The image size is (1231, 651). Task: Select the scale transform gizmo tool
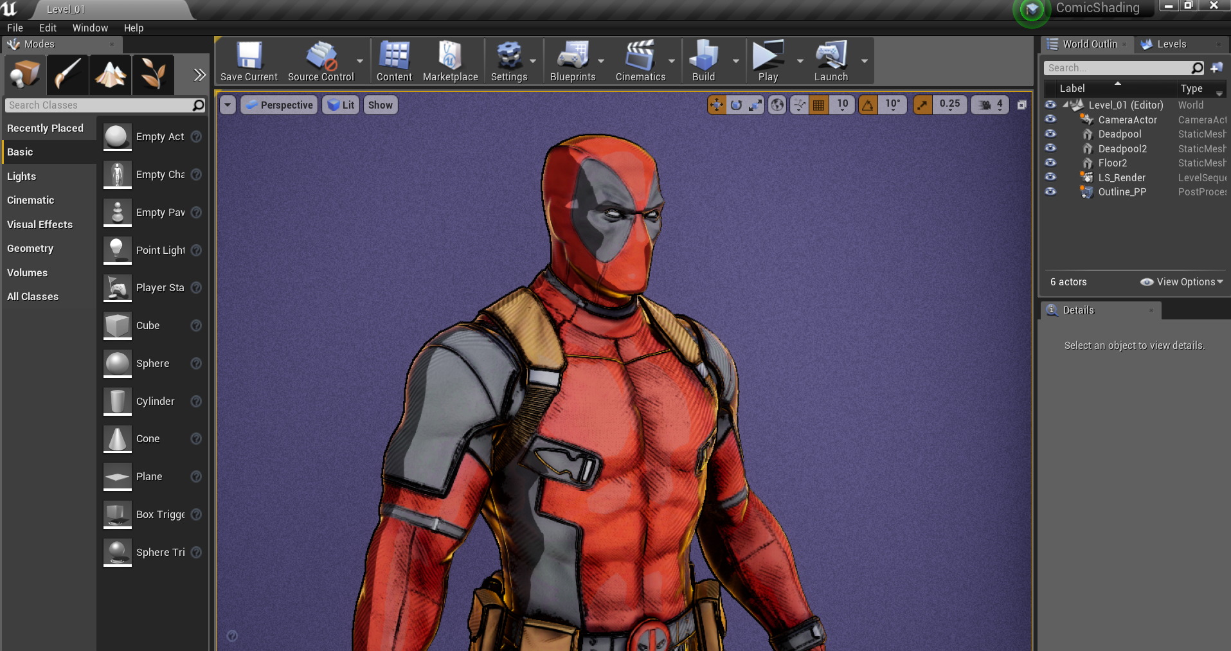755,105
